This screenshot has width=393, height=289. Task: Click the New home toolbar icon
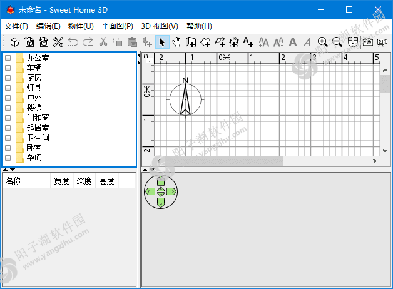tap(15, 42)
